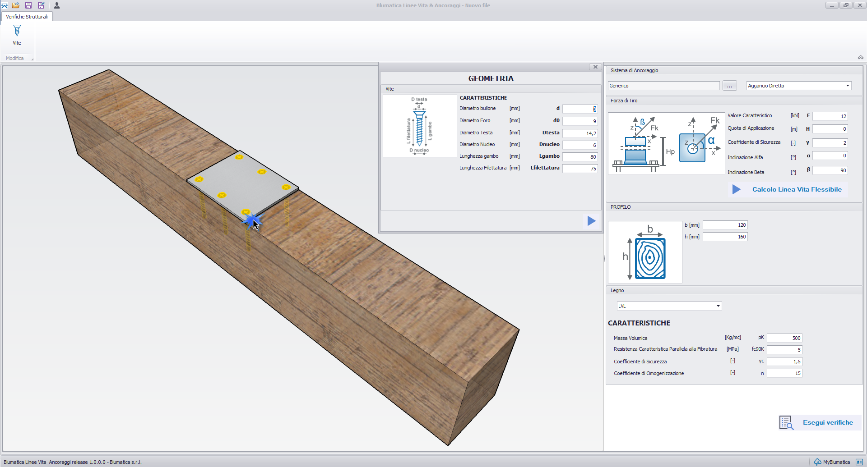Collapse the ribbon with the chevron arrow

[860, 58]
